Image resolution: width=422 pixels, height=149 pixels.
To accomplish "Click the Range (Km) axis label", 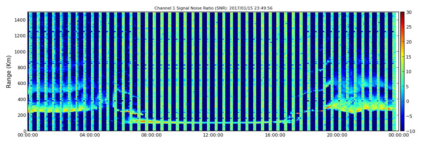I will coord(9,72).
